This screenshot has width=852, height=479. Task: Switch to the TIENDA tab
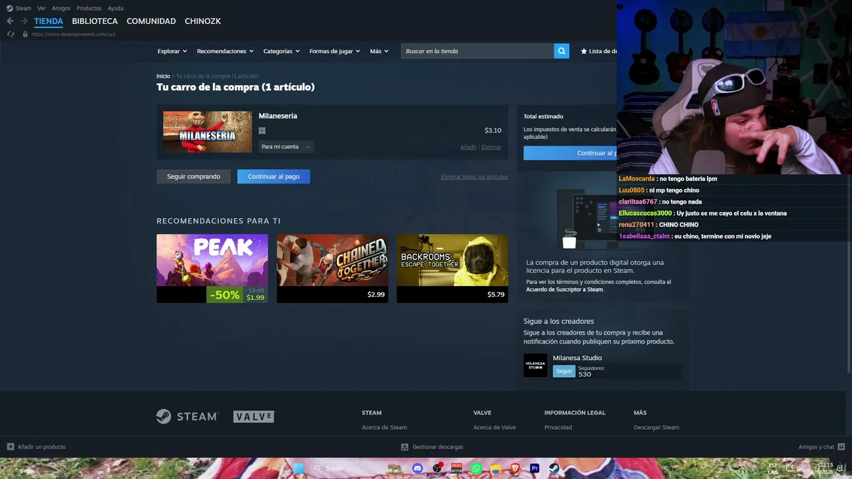[x=49, y=21]
